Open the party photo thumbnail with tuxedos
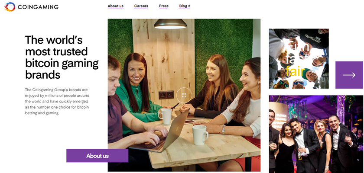The height and width of the screenshot is (173, 364). (x=316, y=134)
